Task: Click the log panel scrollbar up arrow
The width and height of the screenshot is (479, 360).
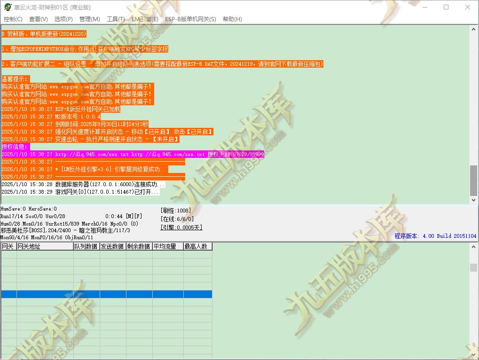Action: click(x=472, y=29)
